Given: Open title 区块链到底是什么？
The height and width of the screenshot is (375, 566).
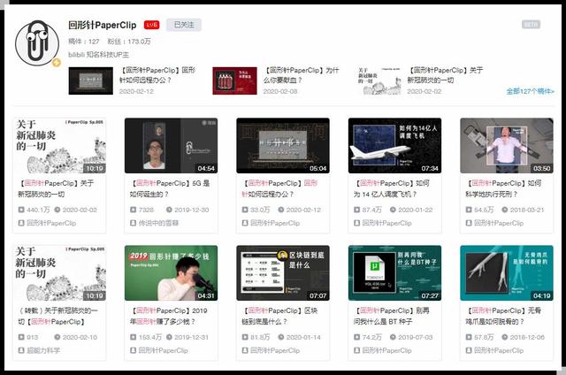Looking at the screenshot, I should (279, 316).
